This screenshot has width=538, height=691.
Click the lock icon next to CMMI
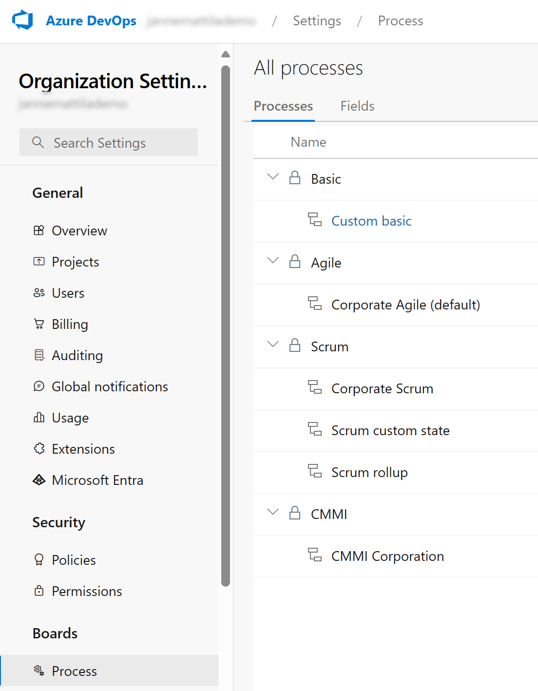coord(295,513)
